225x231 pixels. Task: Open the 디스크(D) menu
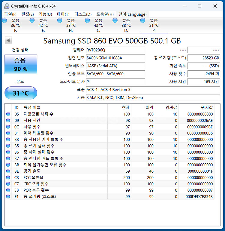83,14
